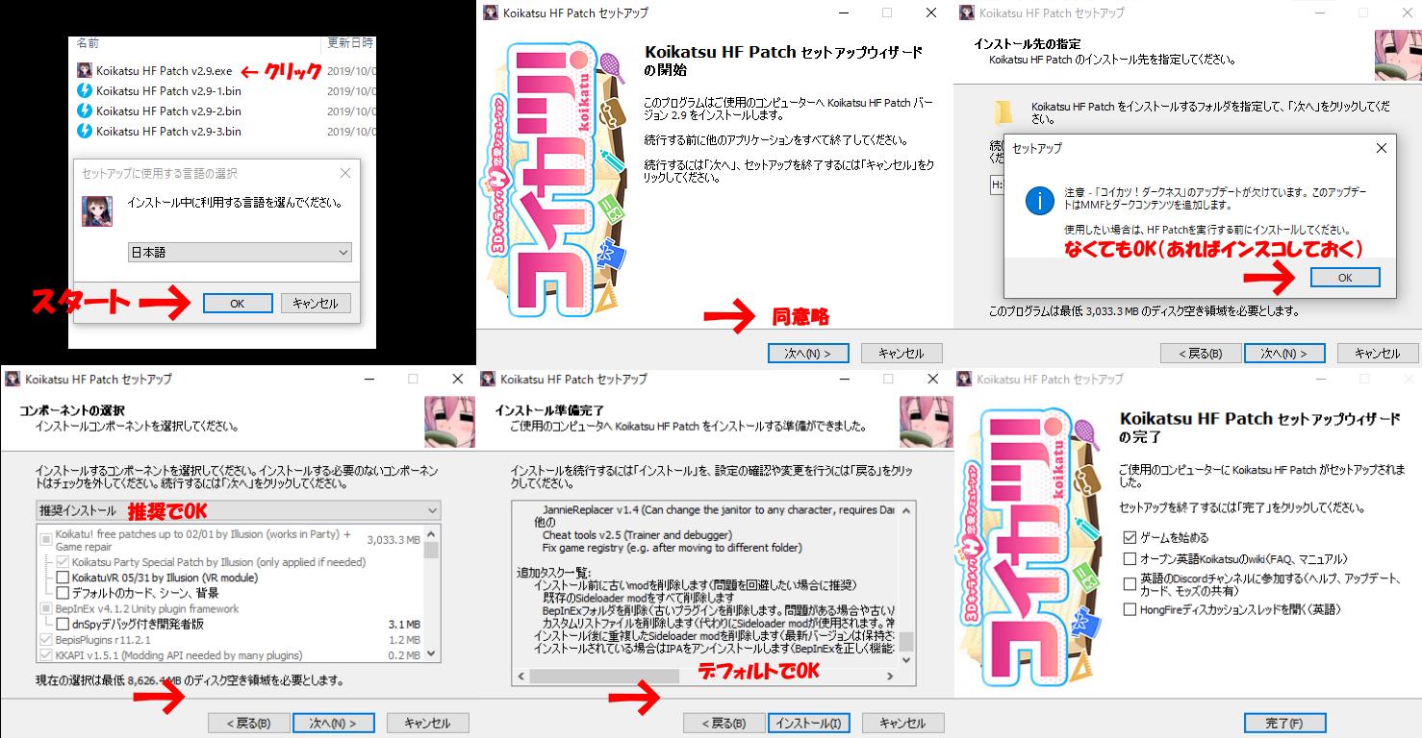The image size is (1422, 738).
Task: Click the Fix game registry line in the summary
Action: [x=672, y=548]
